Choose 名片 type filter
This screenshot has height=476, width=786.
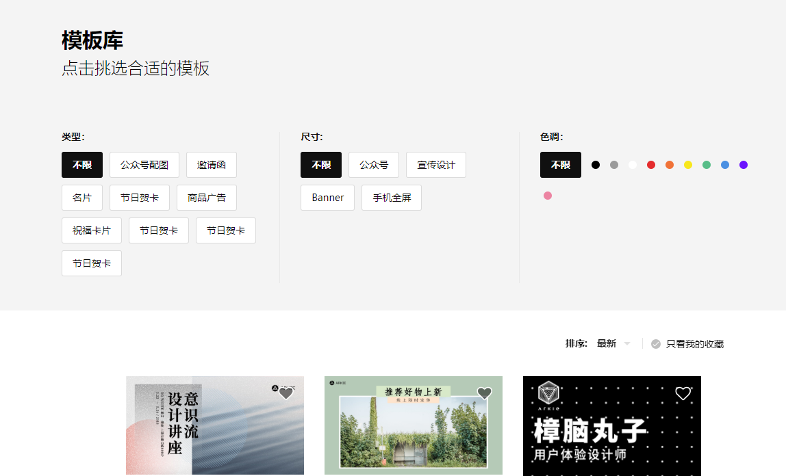click(82, 198)
